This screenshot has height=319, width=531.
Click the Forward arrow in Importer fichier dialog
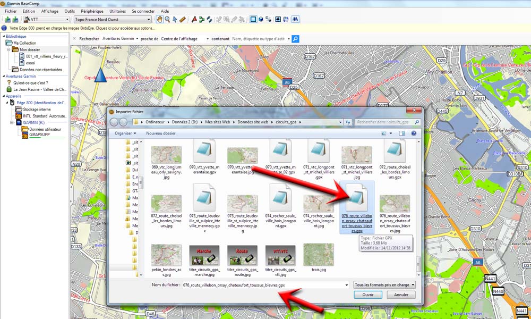point(123,122)
